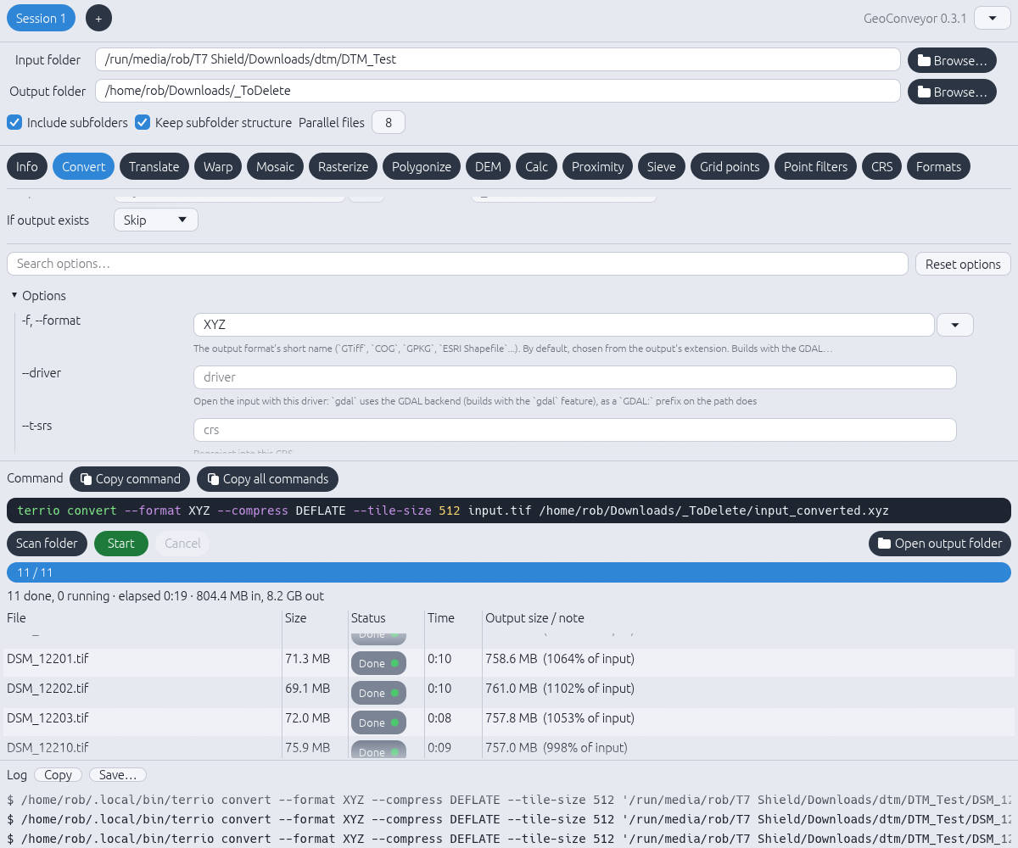Switch to the Info tab
This screenshot has width=1018, height=848.
click(x=27, y=166)
